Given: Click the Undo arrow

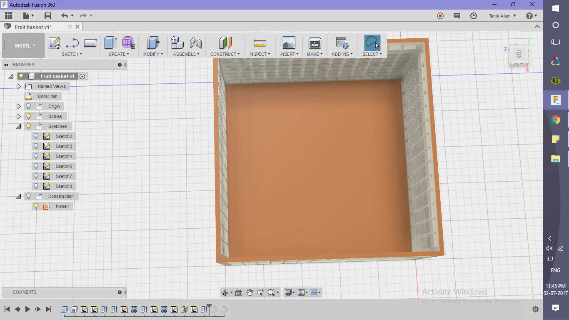Looking at the screenshot, I should 64,16.
